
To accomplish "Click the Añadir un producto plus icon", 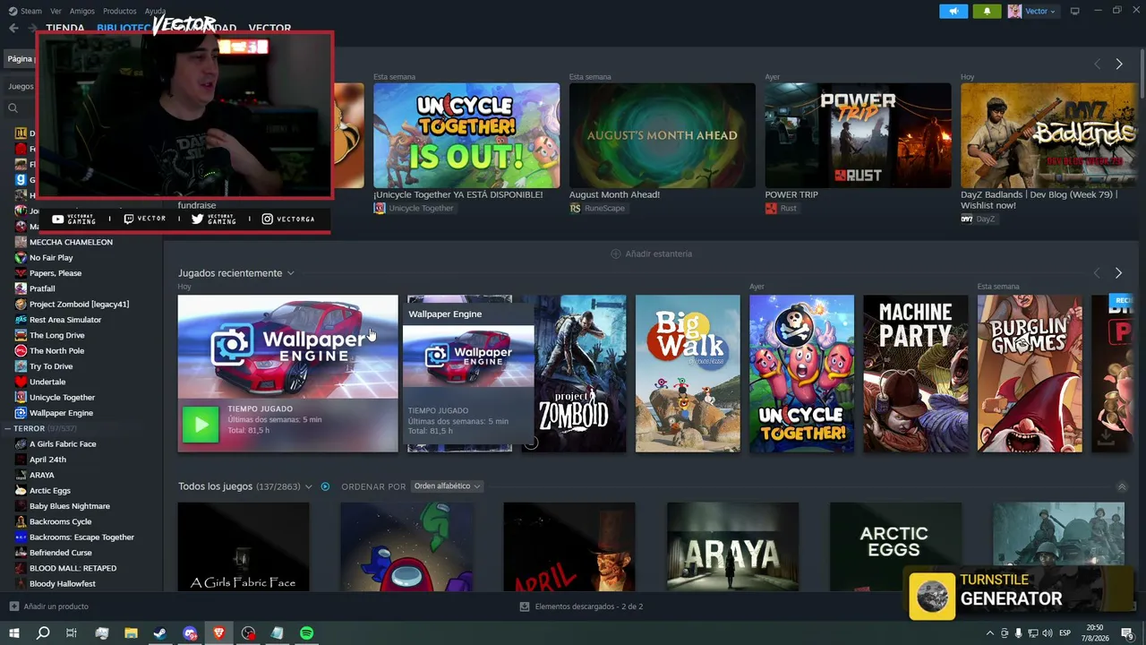I will [x=13, y=606].
